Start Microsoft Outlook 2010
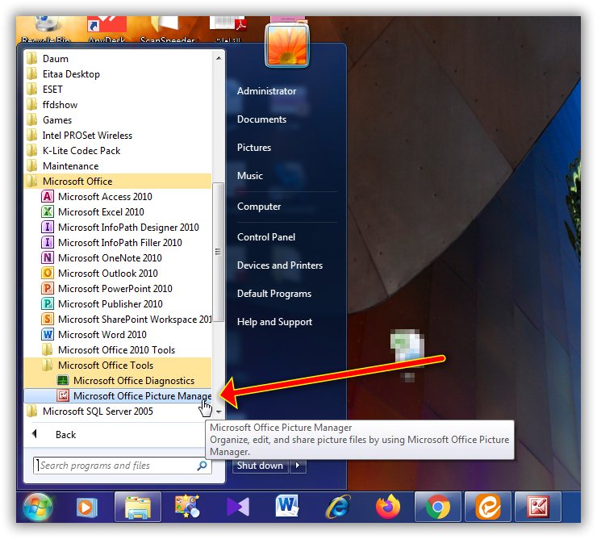 tap(107, 274)
